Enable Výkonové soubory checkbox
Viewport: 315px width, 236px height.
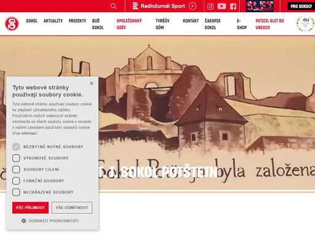point(16,158)
